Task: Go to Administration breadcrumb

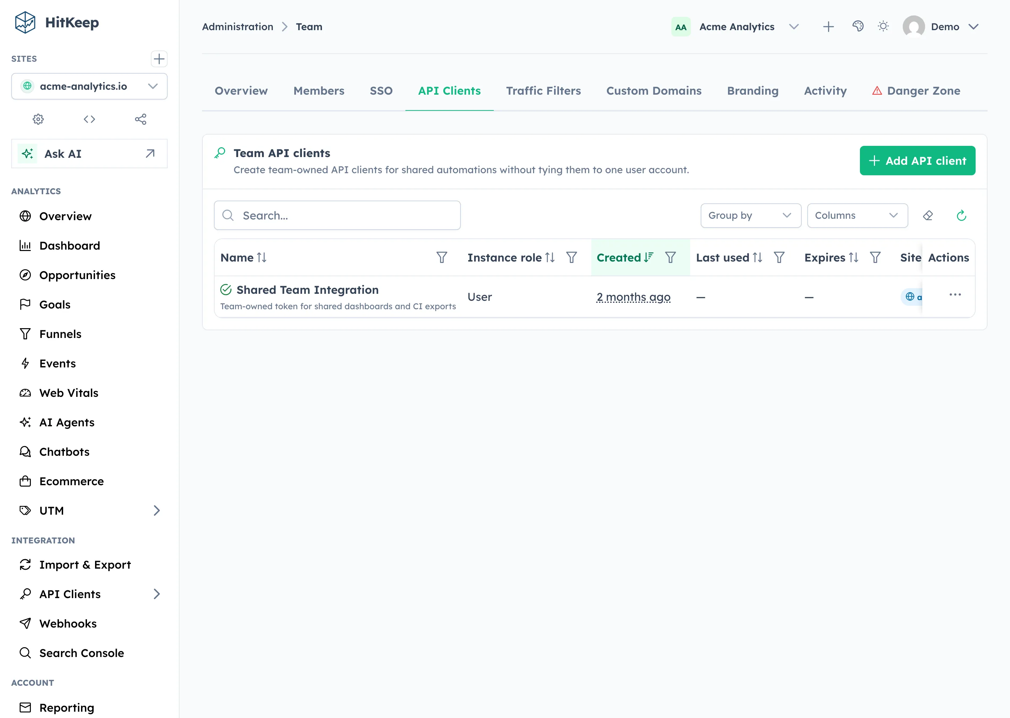Action: 237,27
